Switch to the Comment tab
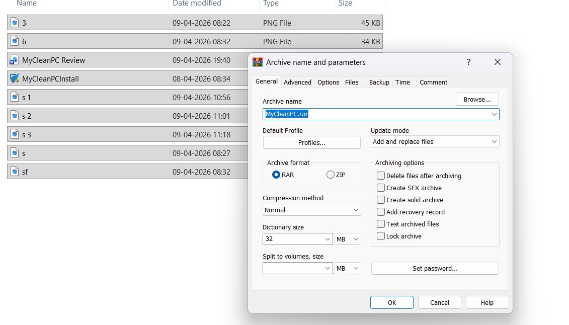The height and width of the screenshot is (325, 569). [433, 83]
